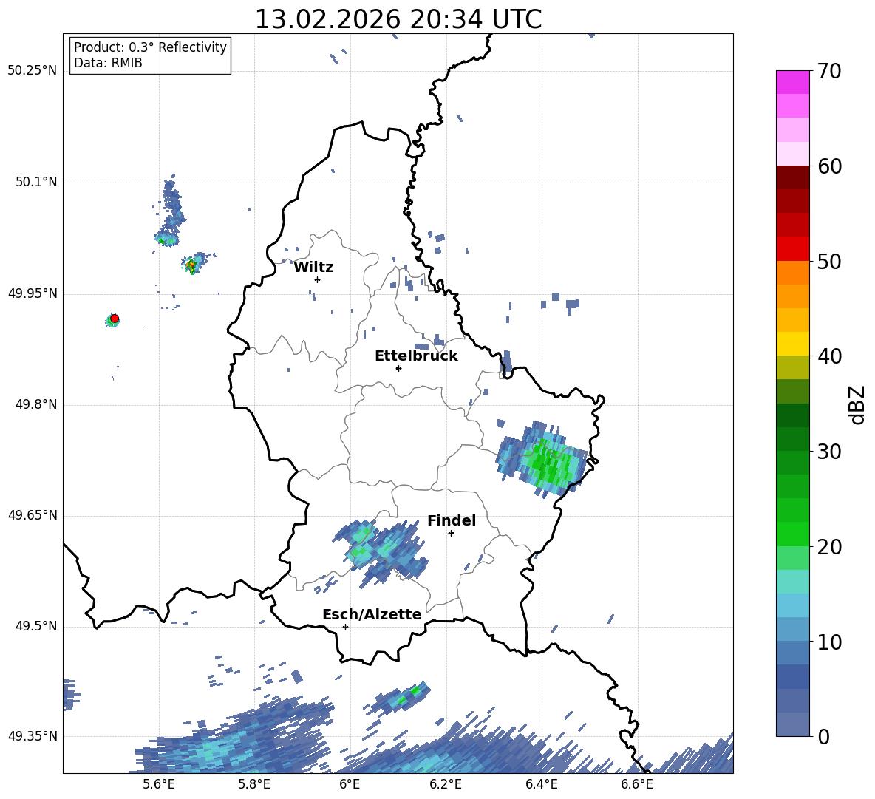Click the 50.1°N latitude label
The width and height of the screenshot is (875, 799).
(x=35, y=182)
